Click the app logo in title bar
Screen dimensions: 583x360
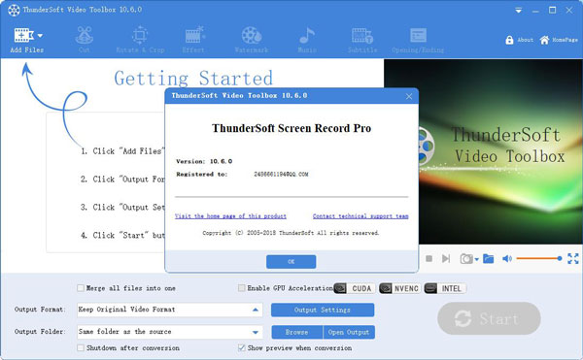coord(14,10)
